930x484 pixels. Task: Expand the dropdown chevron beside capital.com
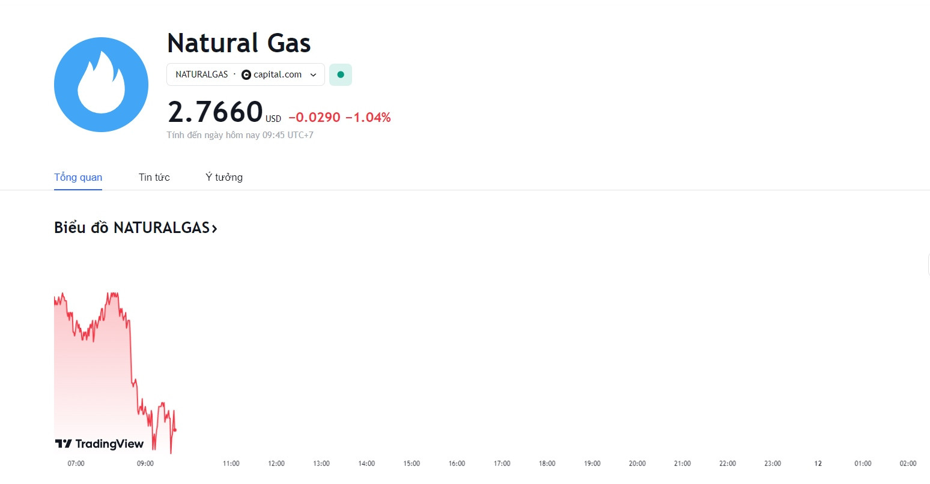click(313, 75)
